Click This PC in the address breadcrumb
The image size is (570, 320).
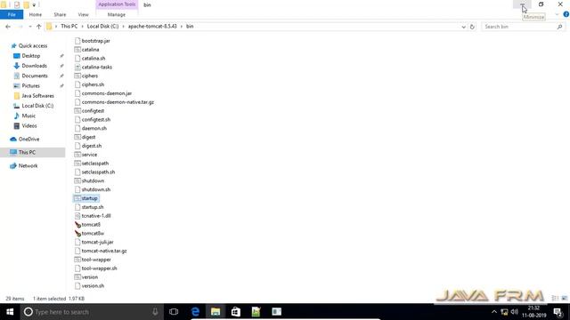tap(69, 27)
